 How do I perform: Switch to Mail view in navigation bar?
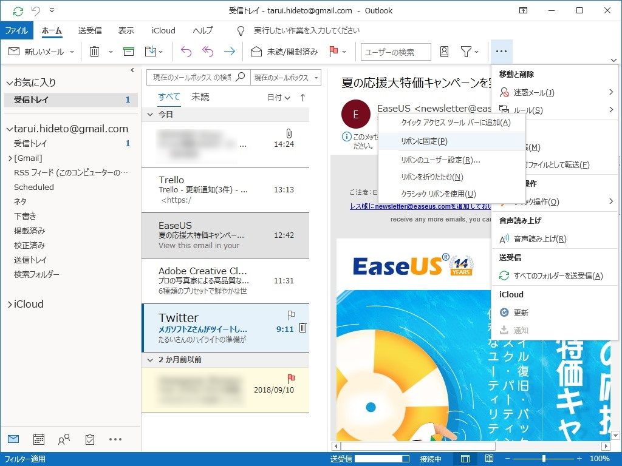pyautogui.click(x=13, y=439)
